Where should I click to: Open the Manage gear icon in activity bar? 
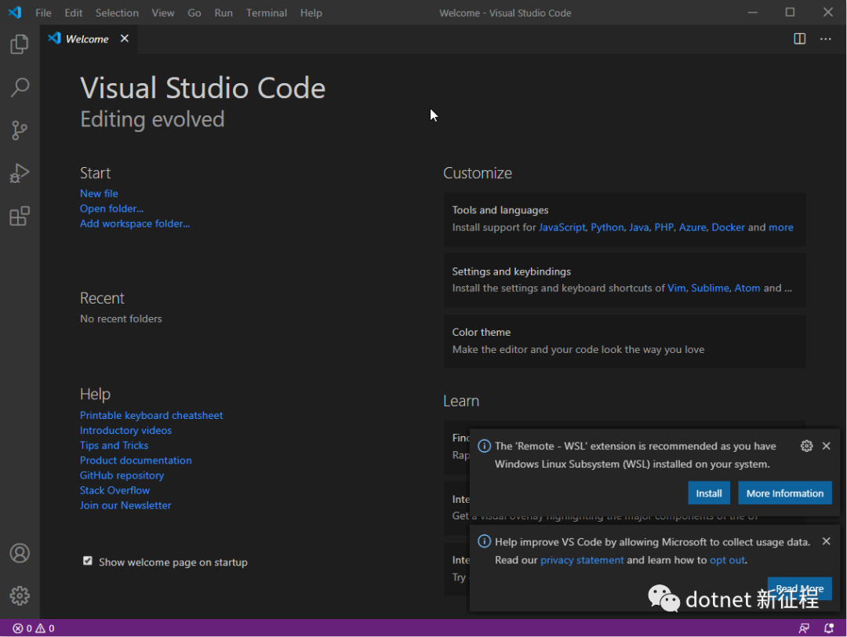(x=20, y=595)
